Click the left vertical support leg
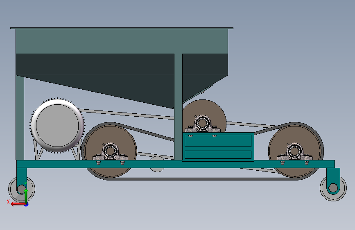The image size is (355, 230). (20, 118)
